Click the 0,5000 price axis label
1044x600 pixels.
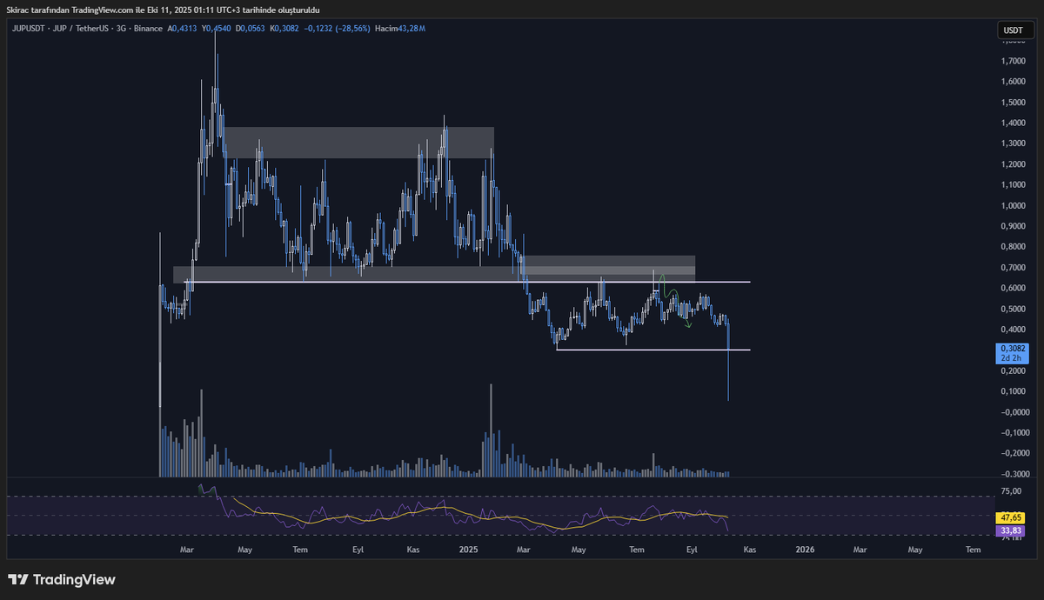tap(1012, 309)
